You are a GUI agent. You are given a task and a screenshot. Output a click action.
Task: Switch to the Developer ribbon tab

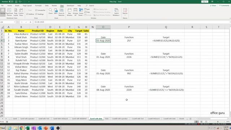coord(70,6)
